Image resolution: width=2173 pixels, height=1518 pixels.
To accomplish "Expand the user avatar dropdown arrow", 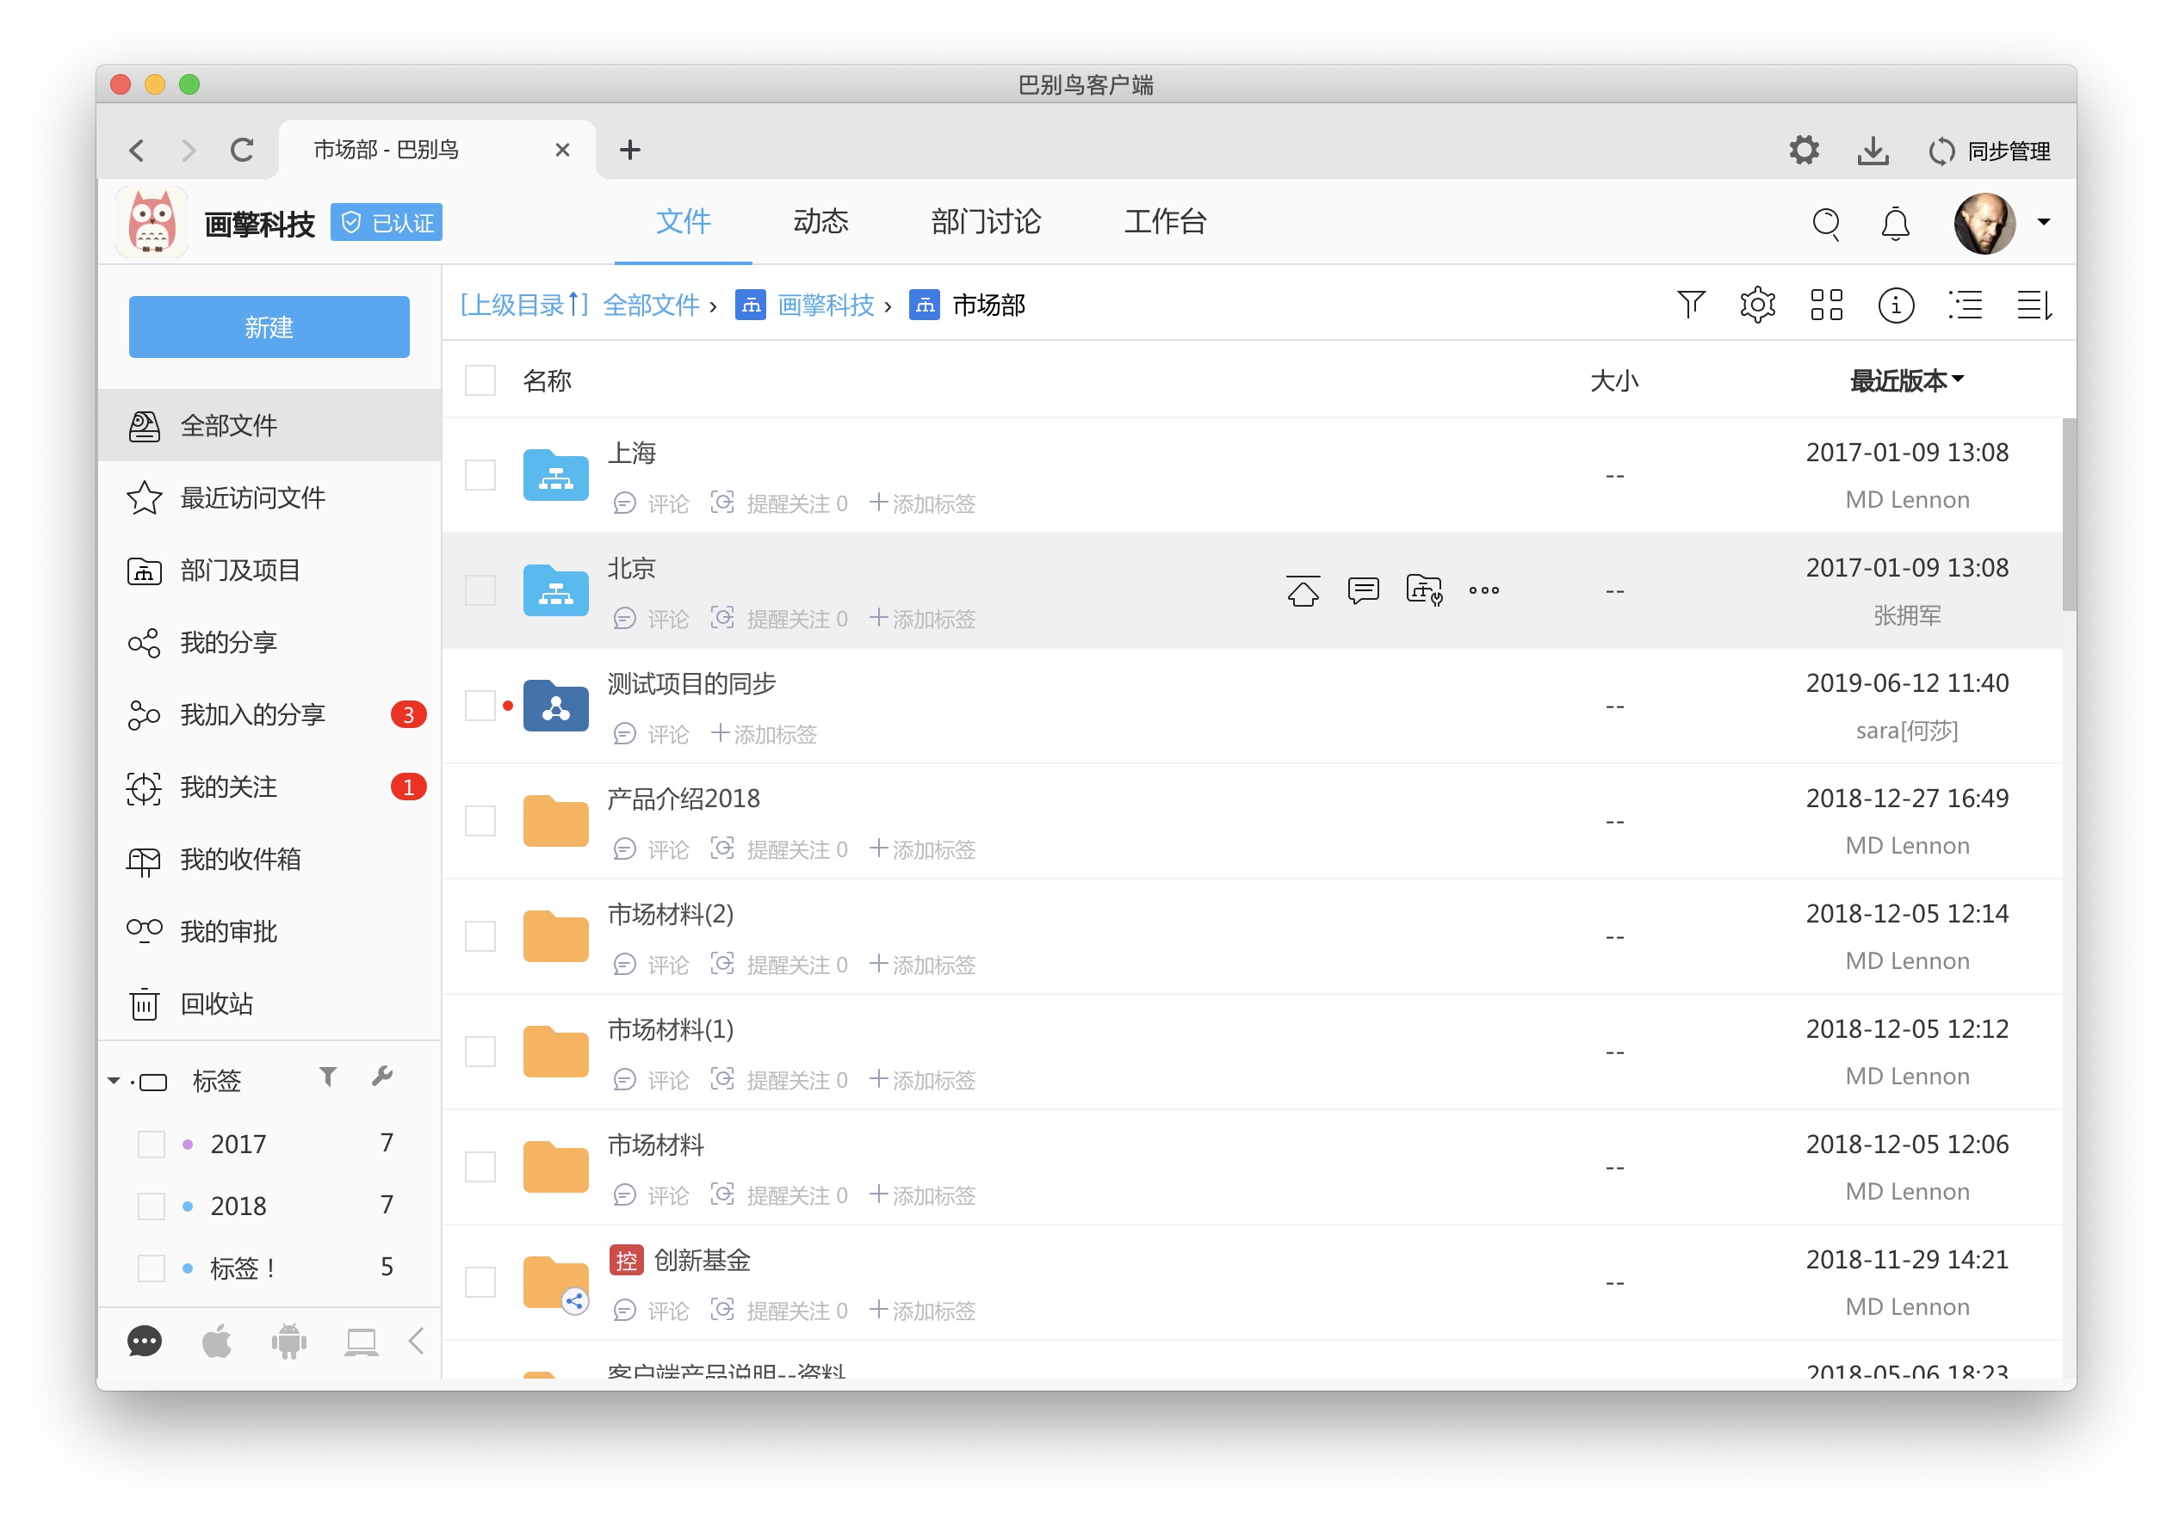I will click(2043, 222).
